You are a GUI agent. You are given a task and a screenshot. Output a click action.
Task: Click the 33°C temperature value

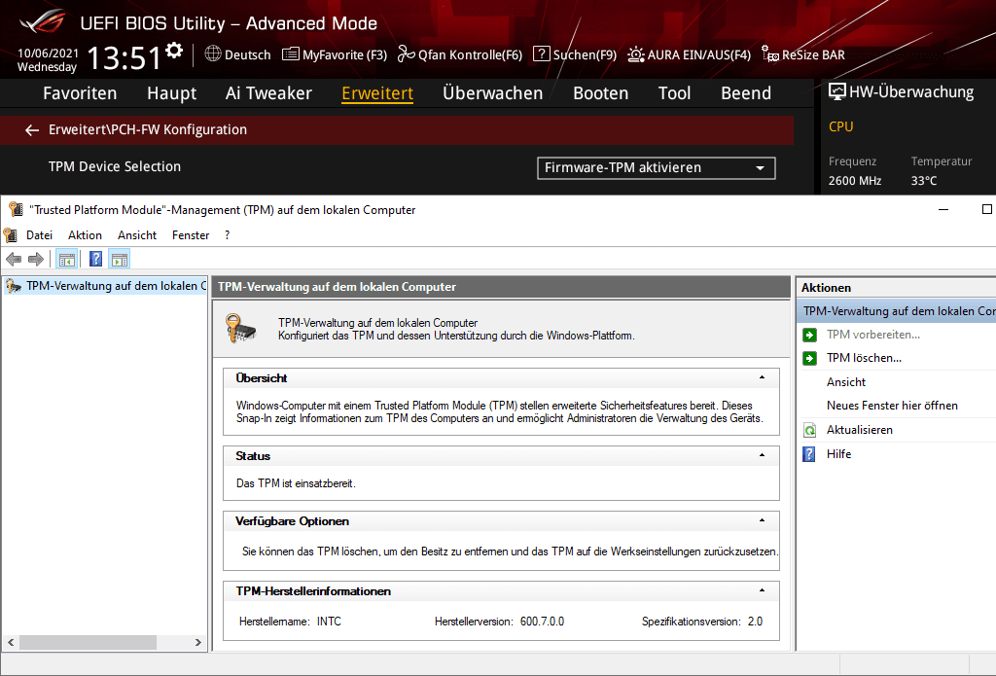coord(924,181)
